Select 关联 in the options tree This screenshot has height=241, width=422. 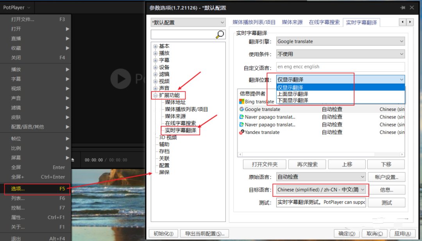[x=164, y=158]
